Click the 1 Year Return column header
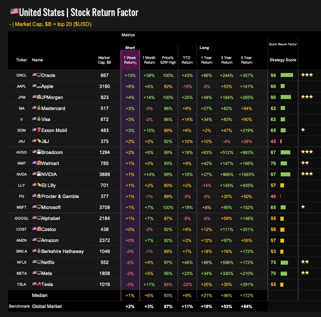321x317 pixels. (x=207, y=60)
